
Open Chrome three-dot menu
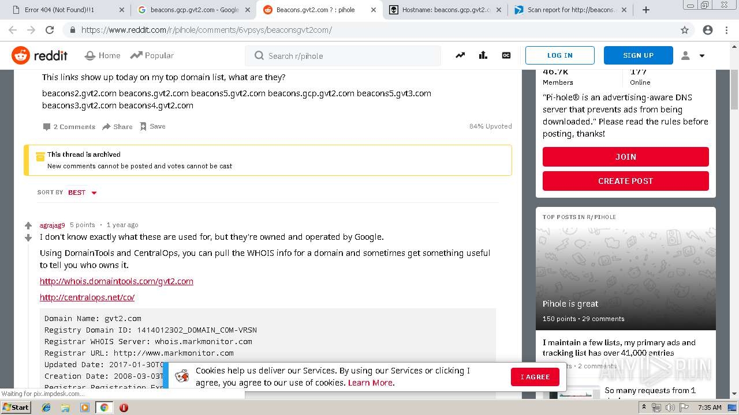(x=727, y=30)
